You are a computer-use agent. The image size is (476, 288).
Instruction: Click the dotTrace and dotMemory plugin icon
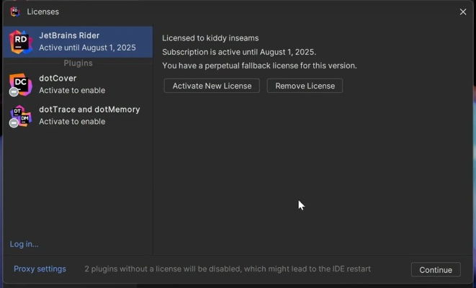(21, 115)
